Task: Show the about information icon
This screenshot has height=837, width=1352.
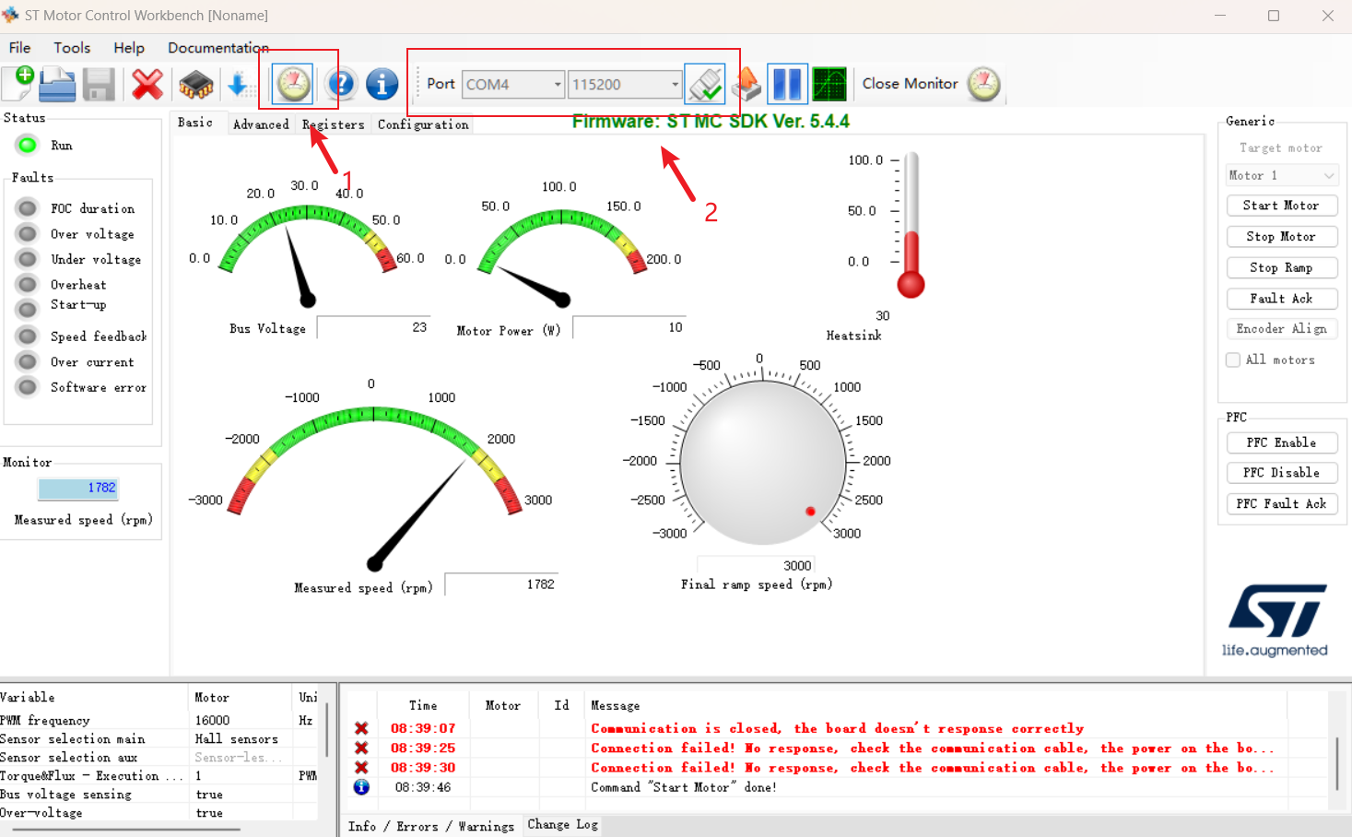Action: point(382,84)
